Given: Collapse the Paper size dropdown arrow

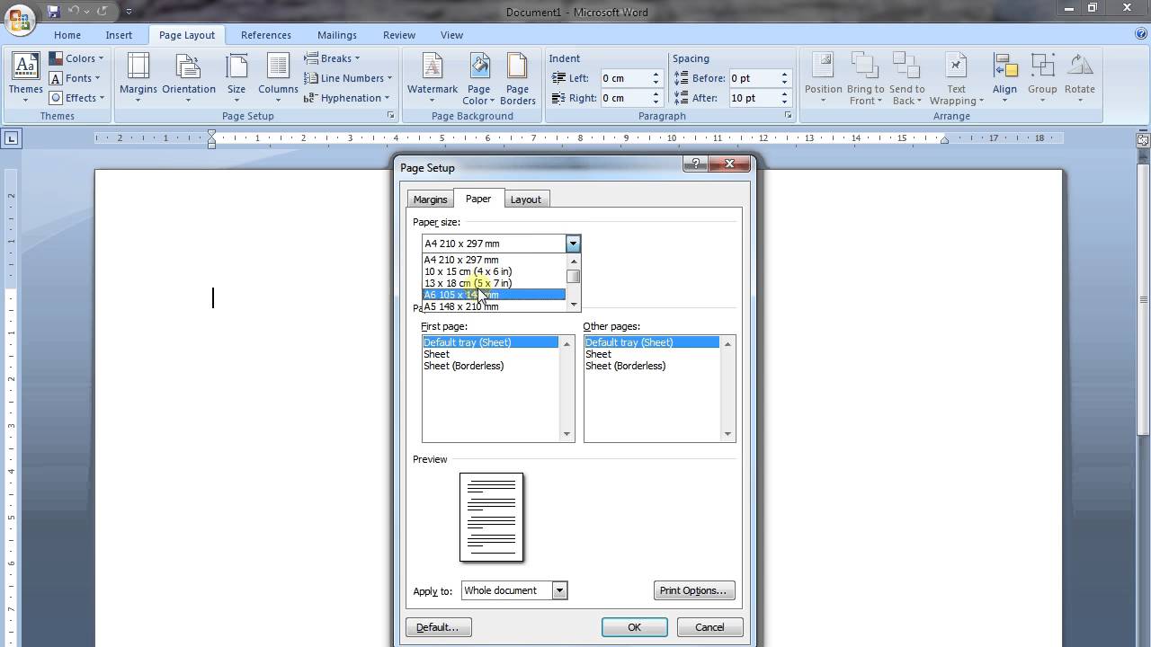Looking at the screenshot, I should point(573,244).
